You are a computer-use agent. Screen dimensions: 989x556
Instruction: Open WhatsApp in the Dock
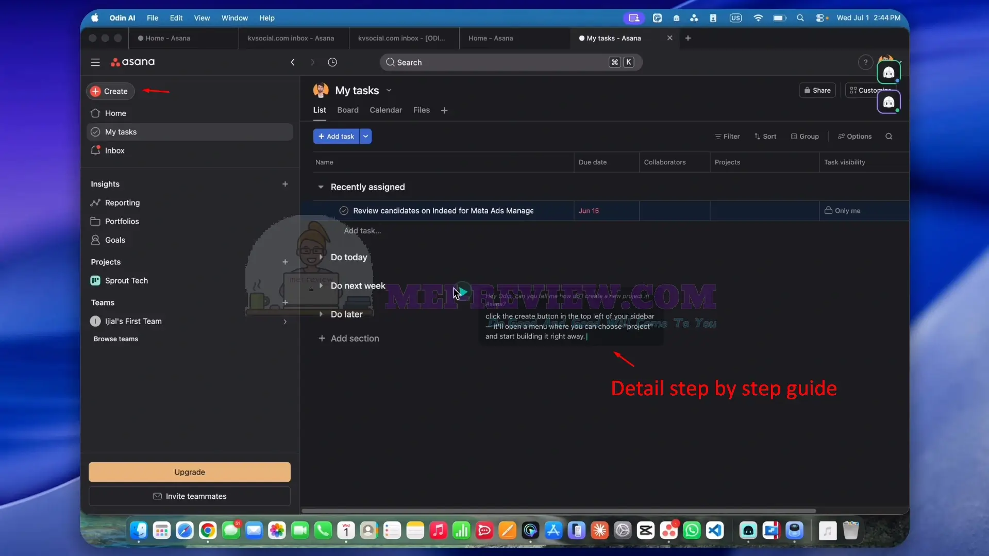point(692,530)
